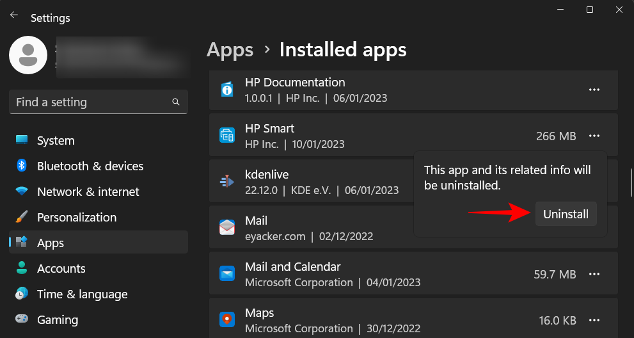Open the three-dot menu for Maps
The image size is (634, 338).
pyautogui.click(x=594, y=320)
